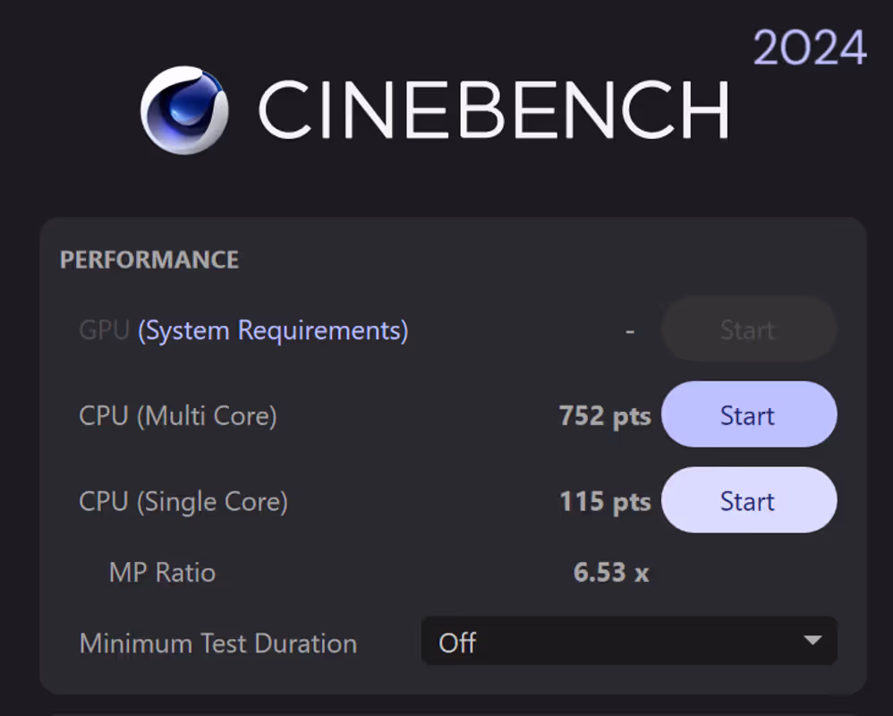Image resolution: width=893 pixels, height=716 pixels.
Task: Click the GPU score dash placeholder
Action: coord(630,331)
